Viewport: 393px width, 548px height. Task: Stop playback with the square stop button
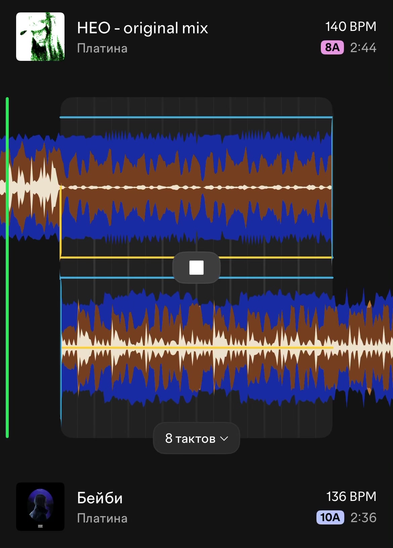click(196, 268)
